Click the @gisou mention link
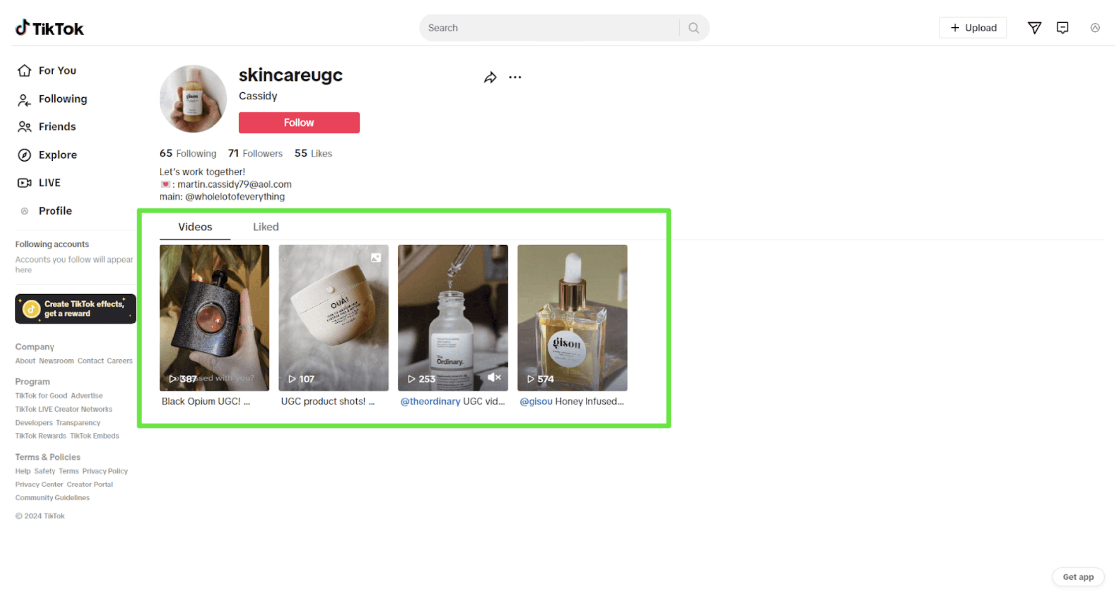The height and width of the screenshot is (593, 1119). coord(536,402)
